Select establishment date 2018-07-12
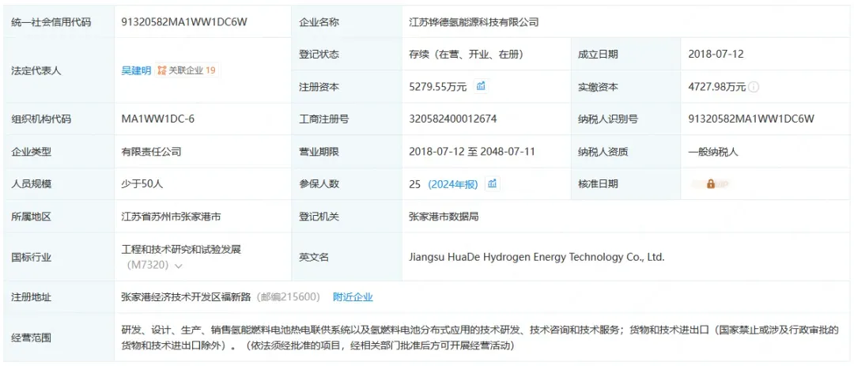This screenshot has height=366, width=854. (716, 54)
